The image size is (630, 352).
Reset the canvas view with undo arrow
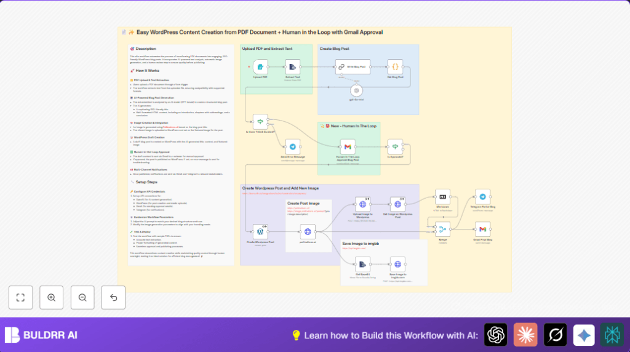tap(113, 297)
